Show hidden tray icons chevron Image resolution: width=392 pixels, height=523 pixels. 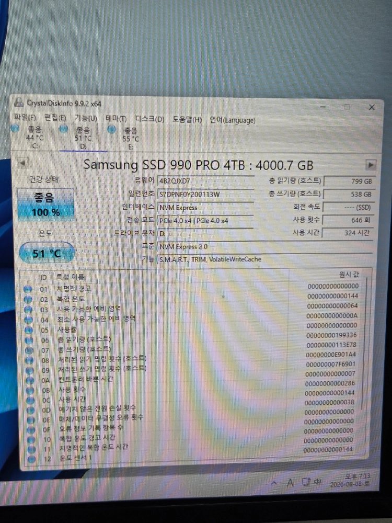point(274,483)
